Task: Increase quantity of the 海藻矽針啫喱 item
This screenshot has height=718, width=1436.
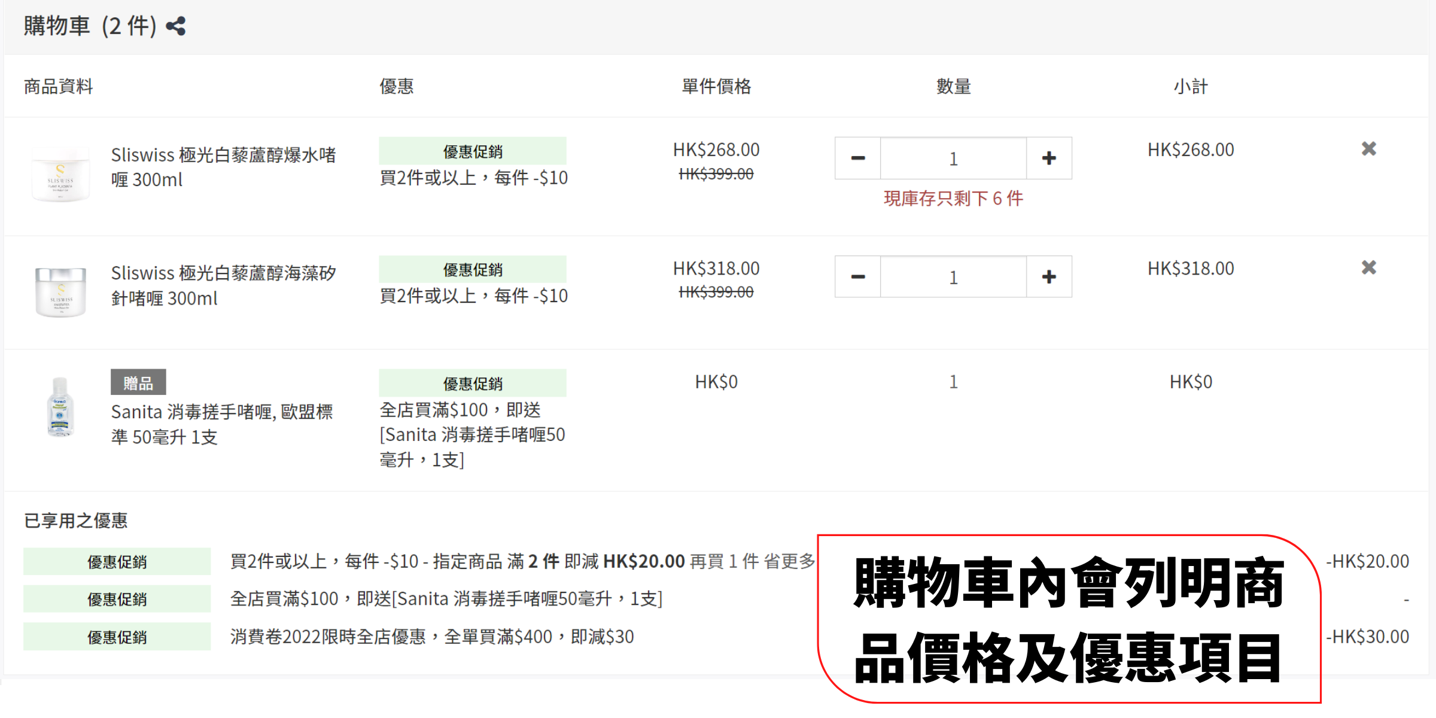Action: point(1049,277)
